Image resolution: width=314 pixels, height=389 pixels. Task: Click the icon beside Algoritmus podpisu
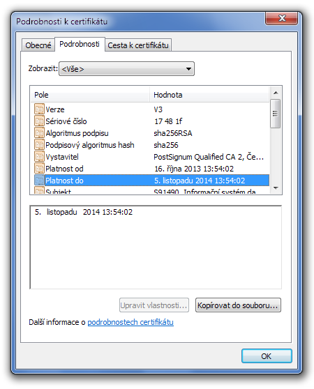click(39, 133)
